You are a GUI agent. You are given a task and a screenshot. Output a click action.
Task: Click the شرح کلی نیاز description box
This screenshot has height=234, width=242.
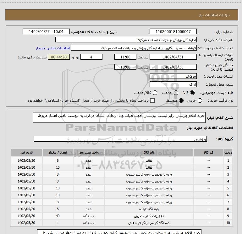pos(119,117)
